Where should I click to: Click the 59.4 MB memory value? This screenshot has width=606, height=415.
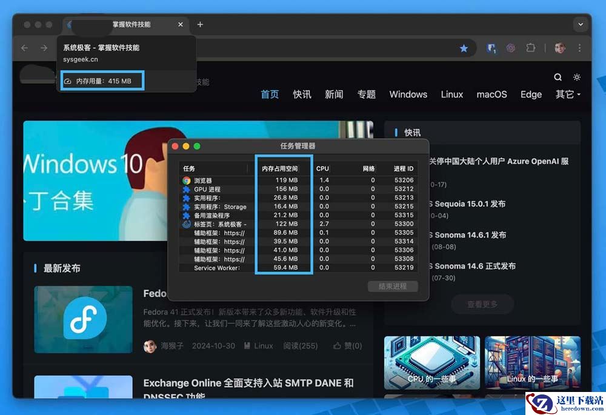point(285,267)
